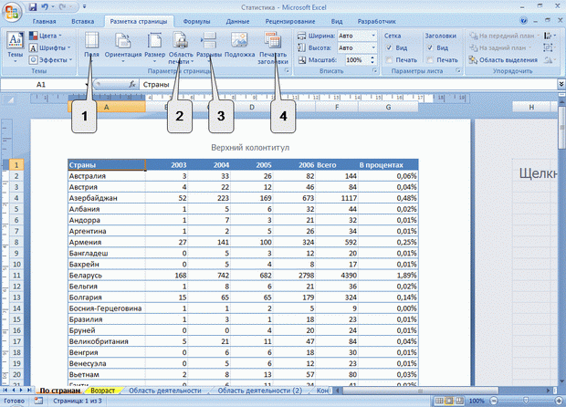Open theme Fonts options
This screenshot has height=407, width=566.
coord(49,47)
